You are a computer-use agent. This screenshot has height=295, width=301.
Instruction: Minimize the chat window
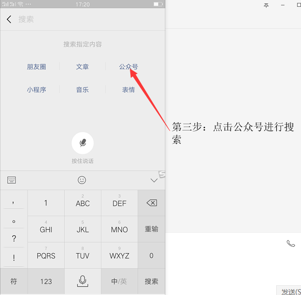[283, 5]
